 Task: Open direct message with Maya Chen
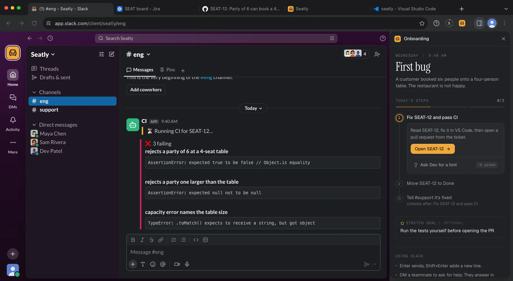coord(72,134)
